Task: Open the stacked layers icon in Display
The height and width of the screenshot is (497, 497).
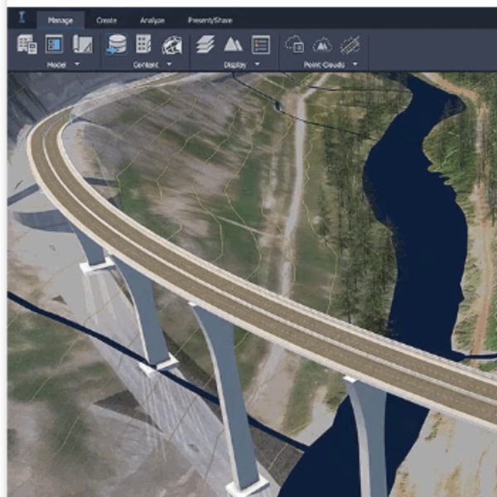Action: coord(205,45)
